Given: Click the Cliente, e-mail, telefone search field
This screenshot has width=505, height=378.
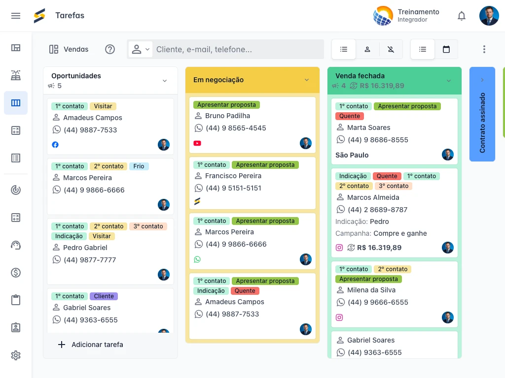Looking at the screenshot, I should click(x=232, y=49).
